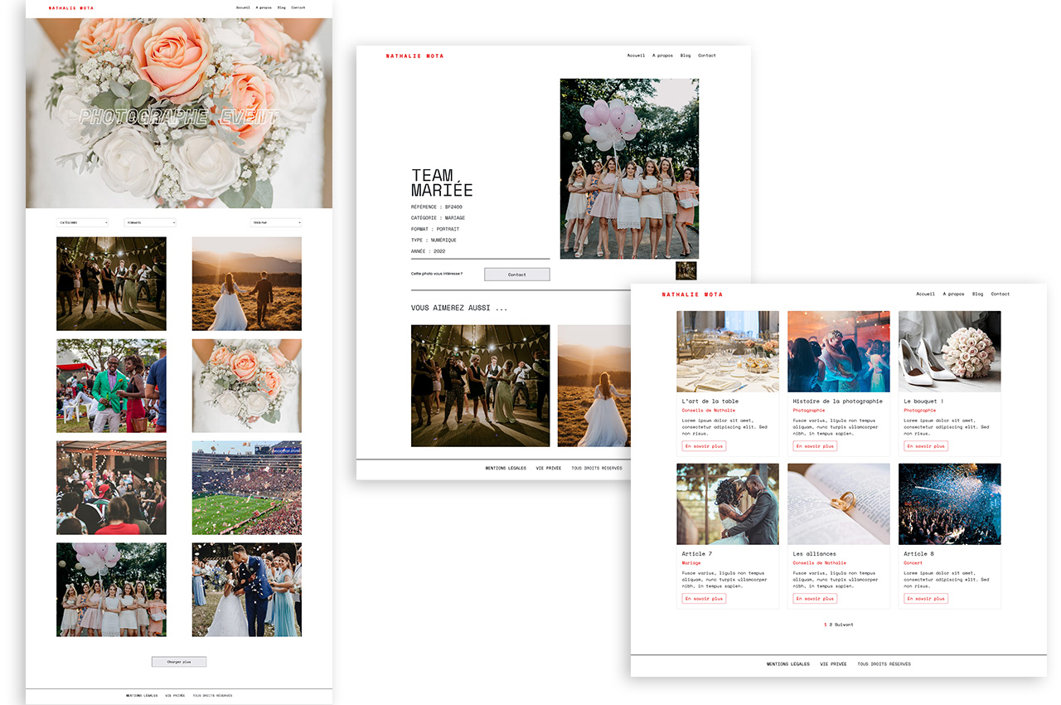This screenshot has height=705, width=1061.
Task: Open the white shoes and bouquet article image
Action: point(949,351)
